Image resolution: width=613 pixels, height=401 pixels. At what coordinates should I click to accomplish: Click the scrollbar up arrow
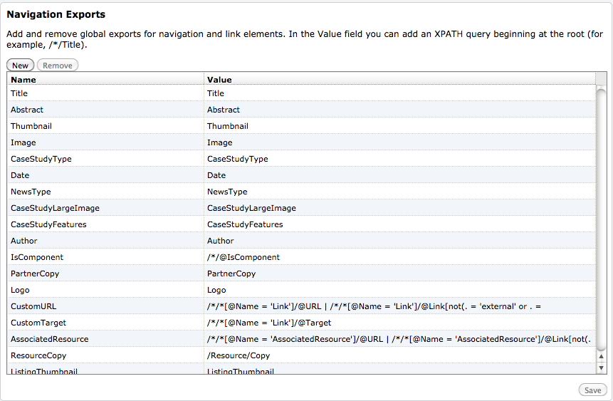[602, 356]
